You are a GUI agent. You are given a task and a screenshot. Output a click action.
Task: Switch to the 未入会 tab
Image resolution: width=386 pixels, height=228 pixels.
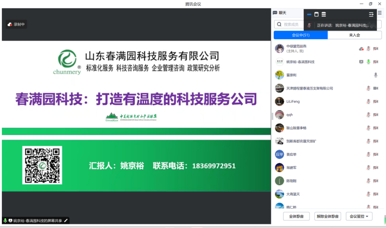(354, 35)
